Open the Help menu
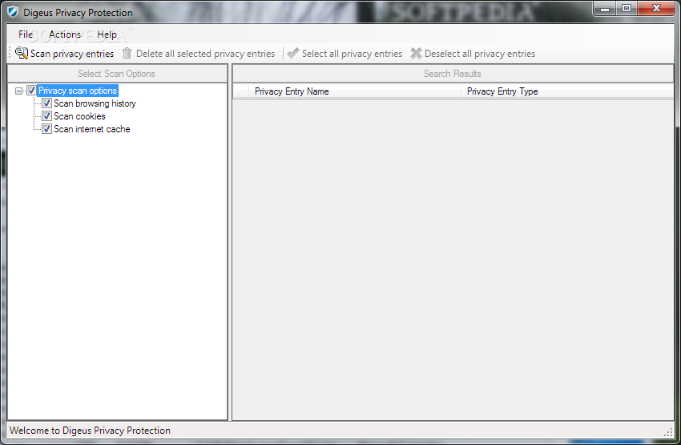The width and height of the screenshot is (681, 445). [107, 34]
